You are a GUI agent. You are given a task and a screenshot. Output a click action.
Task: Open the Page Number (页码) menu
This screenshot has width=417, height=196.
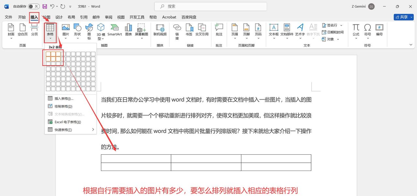click(x=258, y=31)
